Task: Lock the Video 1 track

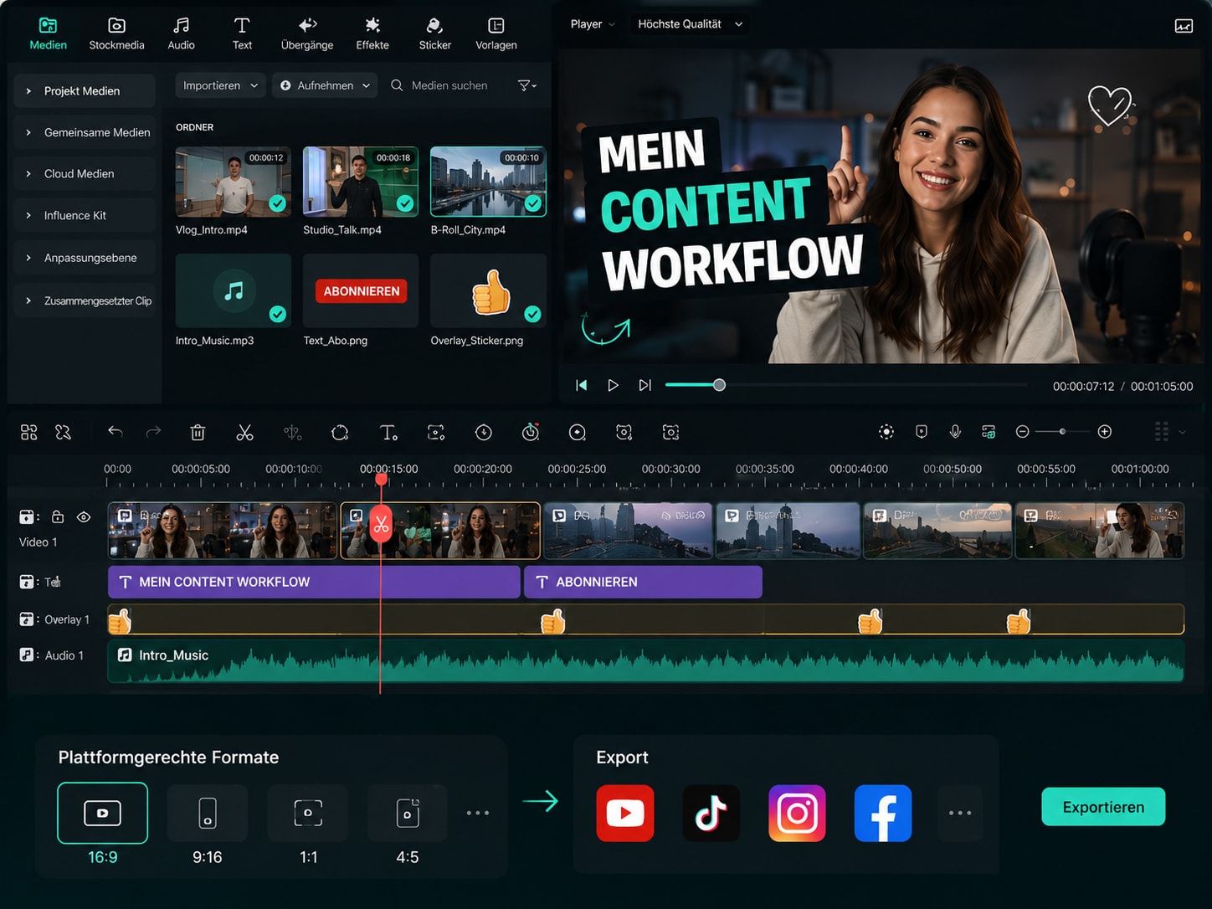Action: (x=58, y=516)
